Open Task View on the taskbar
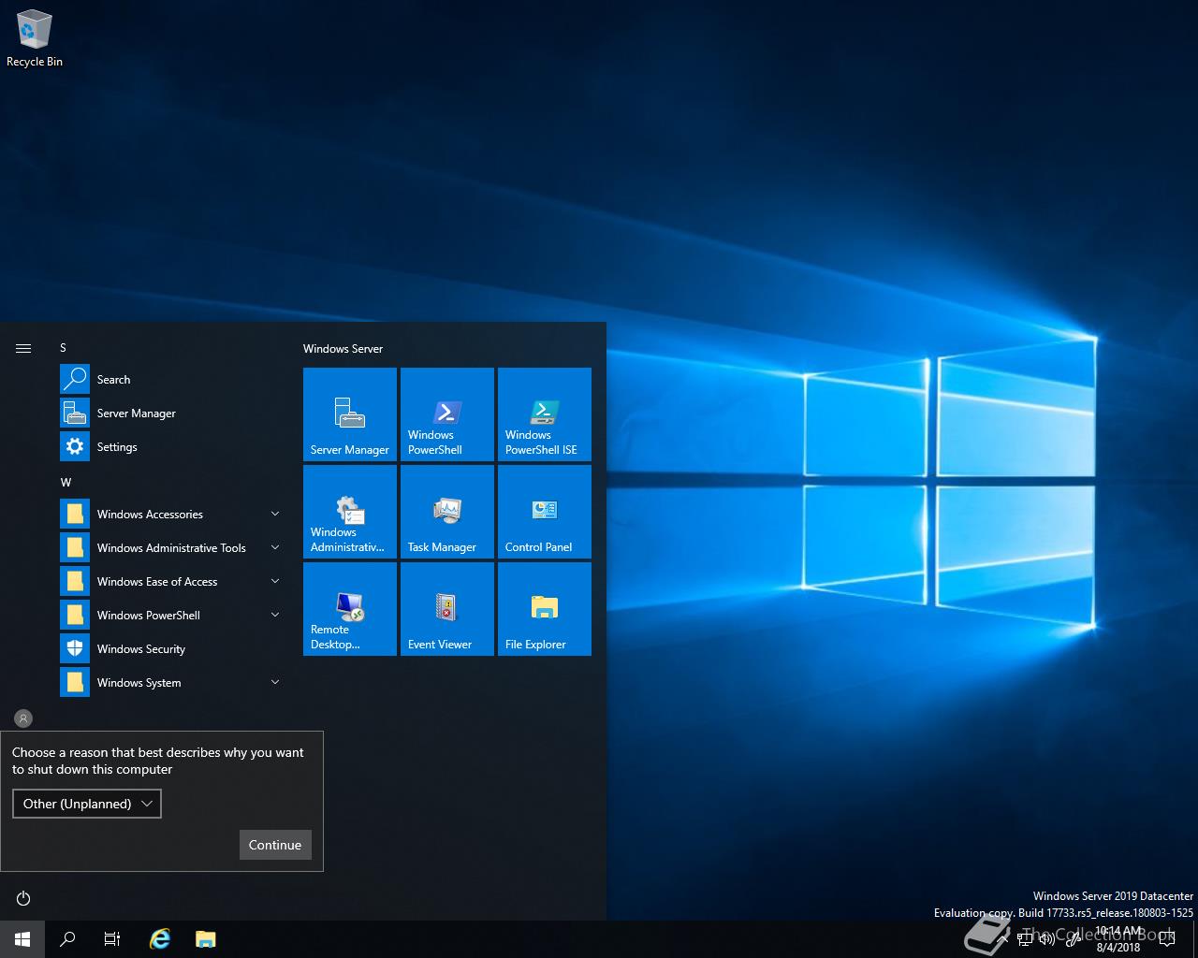Screen dimensions: 1198x958 112,939
